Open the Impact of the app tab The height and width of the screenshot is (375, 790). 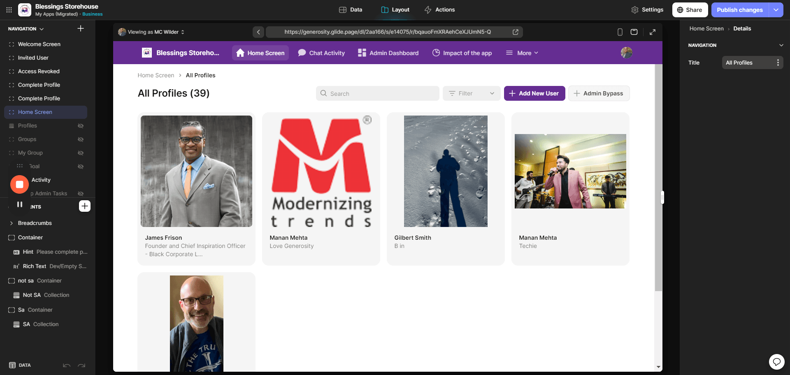click(462, 53)
